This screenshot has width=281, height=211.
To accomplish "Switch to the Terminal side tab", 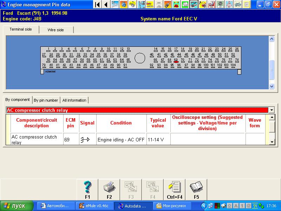I will (x=21, y=29).
